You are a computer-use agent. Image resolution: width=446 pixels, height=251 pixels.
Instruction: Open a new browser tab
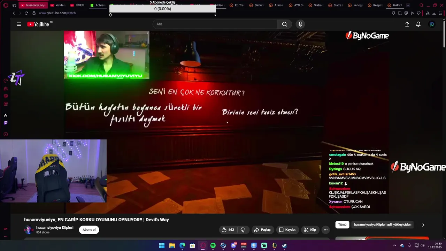[x=408, y=5]
